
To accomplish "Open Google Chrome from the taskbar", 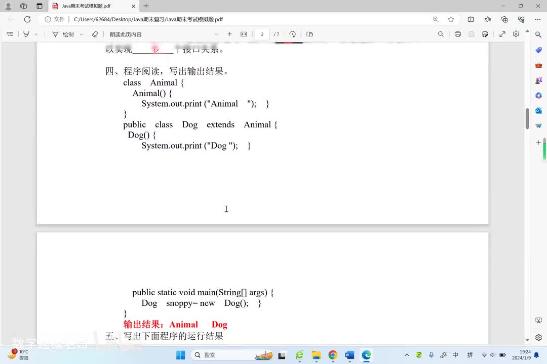I will pyautogui.click(x=333, y=355).
